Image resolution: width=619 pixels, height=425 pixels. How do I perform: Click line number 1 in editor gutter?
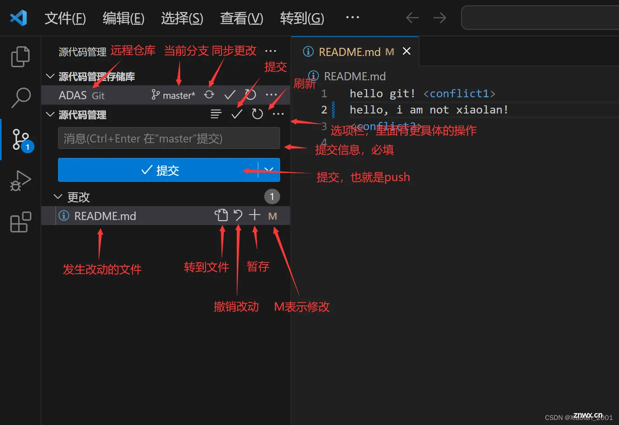pyautogui.click(x=324, y=93)
